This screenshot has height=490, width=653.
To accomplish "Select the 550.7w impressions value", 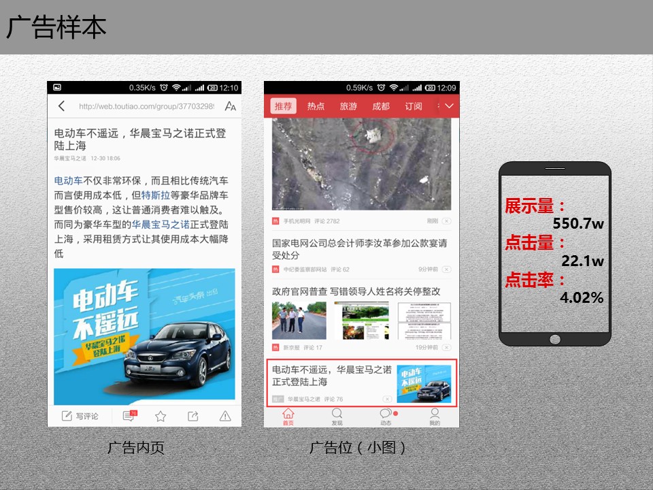I will click(578, 224).
